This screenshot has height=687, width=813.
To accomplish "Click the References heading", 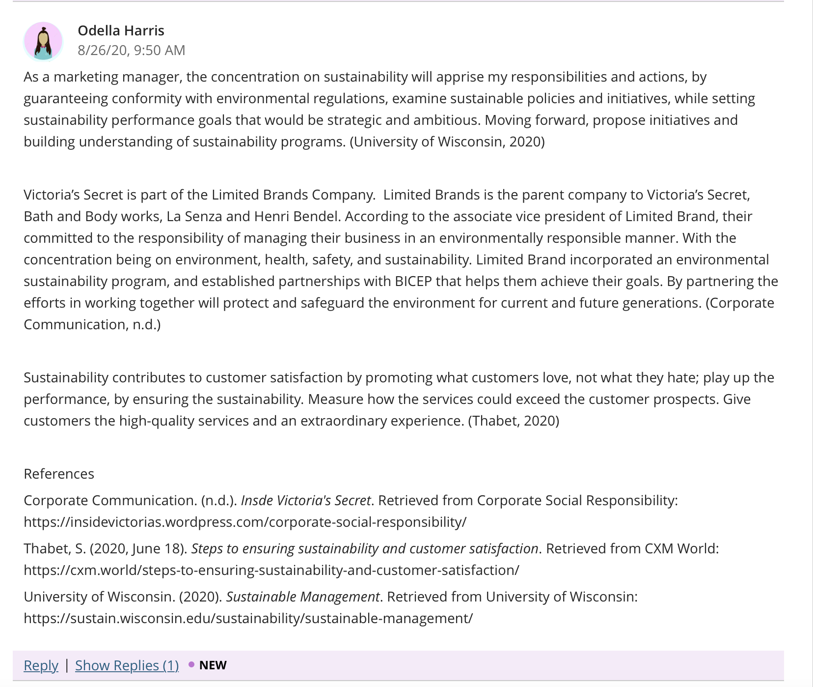I will 59,474.
